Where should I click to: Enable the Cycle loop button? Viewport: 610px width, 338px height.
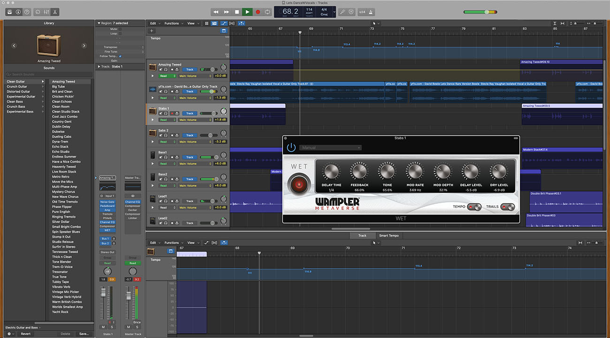267,12
